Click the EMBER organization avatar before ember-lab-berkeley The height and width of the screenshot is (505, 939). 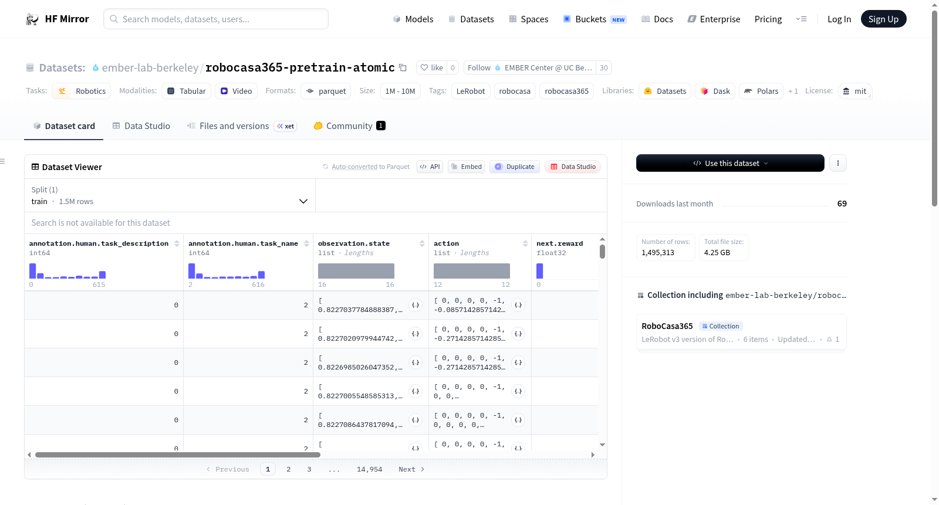(96, 68)
